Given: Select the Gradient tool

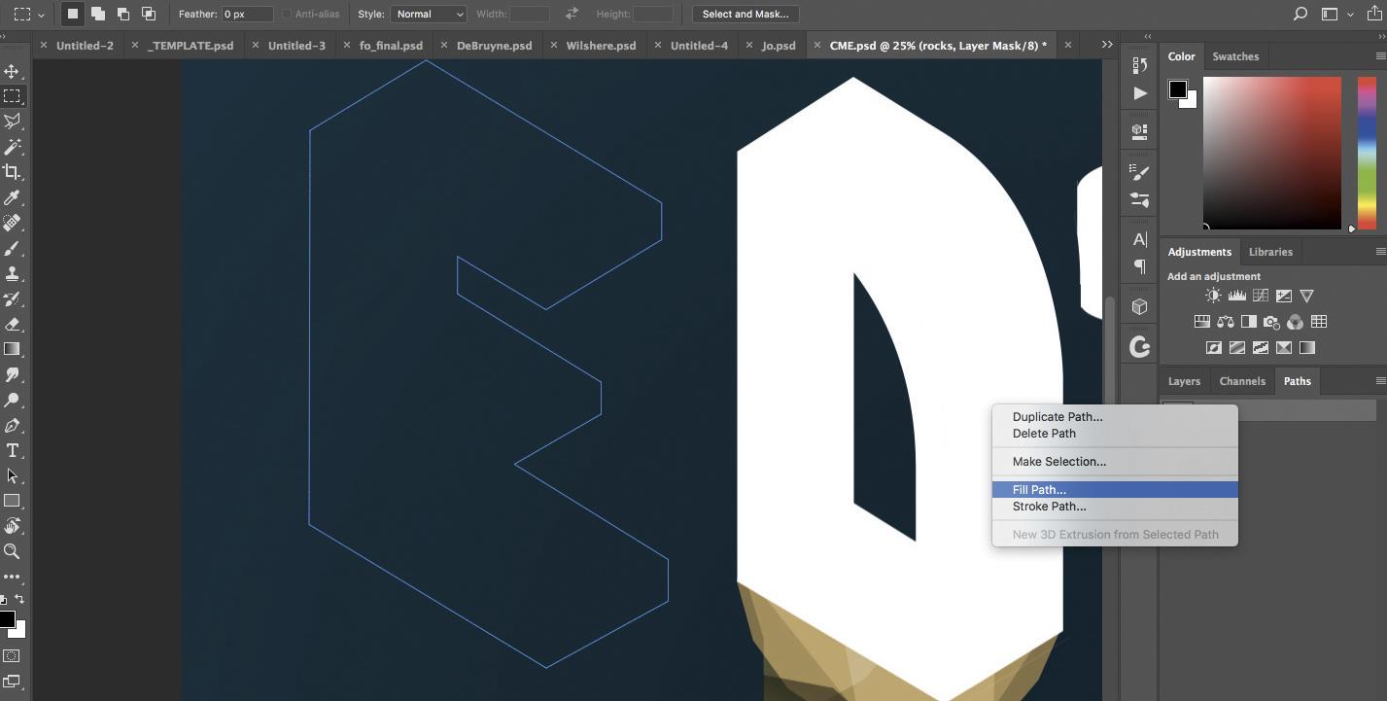Looking at the screenshot, I should 13,349.
